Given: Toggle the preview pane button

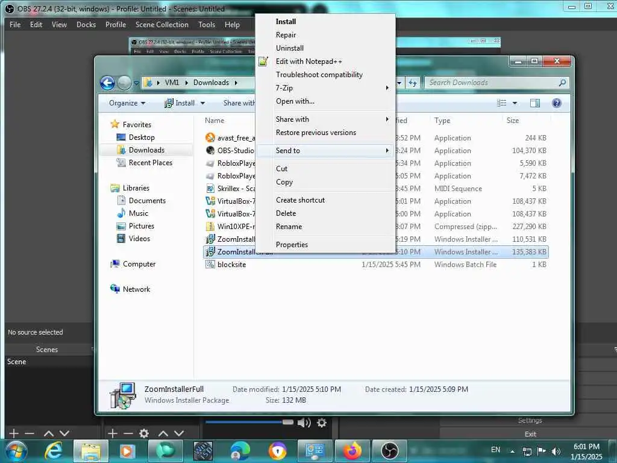Looking at the screenshot, I should click(x=535, y=103).
